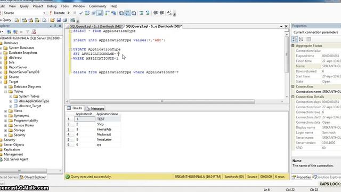Expand the dbo.ApplicationType table
Viewport: 341px width, 192px height.
(x=11, y=101)
